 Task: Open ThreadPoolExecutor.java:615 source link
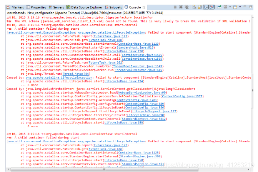(138, 70)
